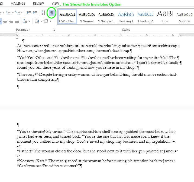Click the Shading paint bucket icon
Image resolution: width=194 pixels, height=182 pixels.
(37, 21)
